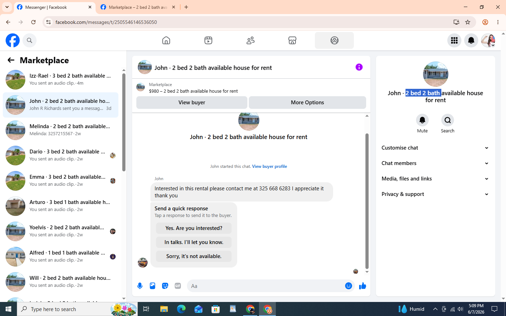Expand Customise chat section
This screenshot has height=316, width=506.
point(435,148)
